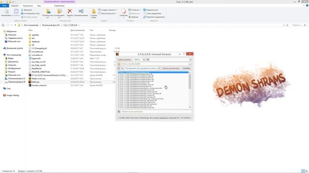Switch to the Главная ribbon tab
This screenshot has height=173, width=309.
pyautogui.click(x=14, y=6)
